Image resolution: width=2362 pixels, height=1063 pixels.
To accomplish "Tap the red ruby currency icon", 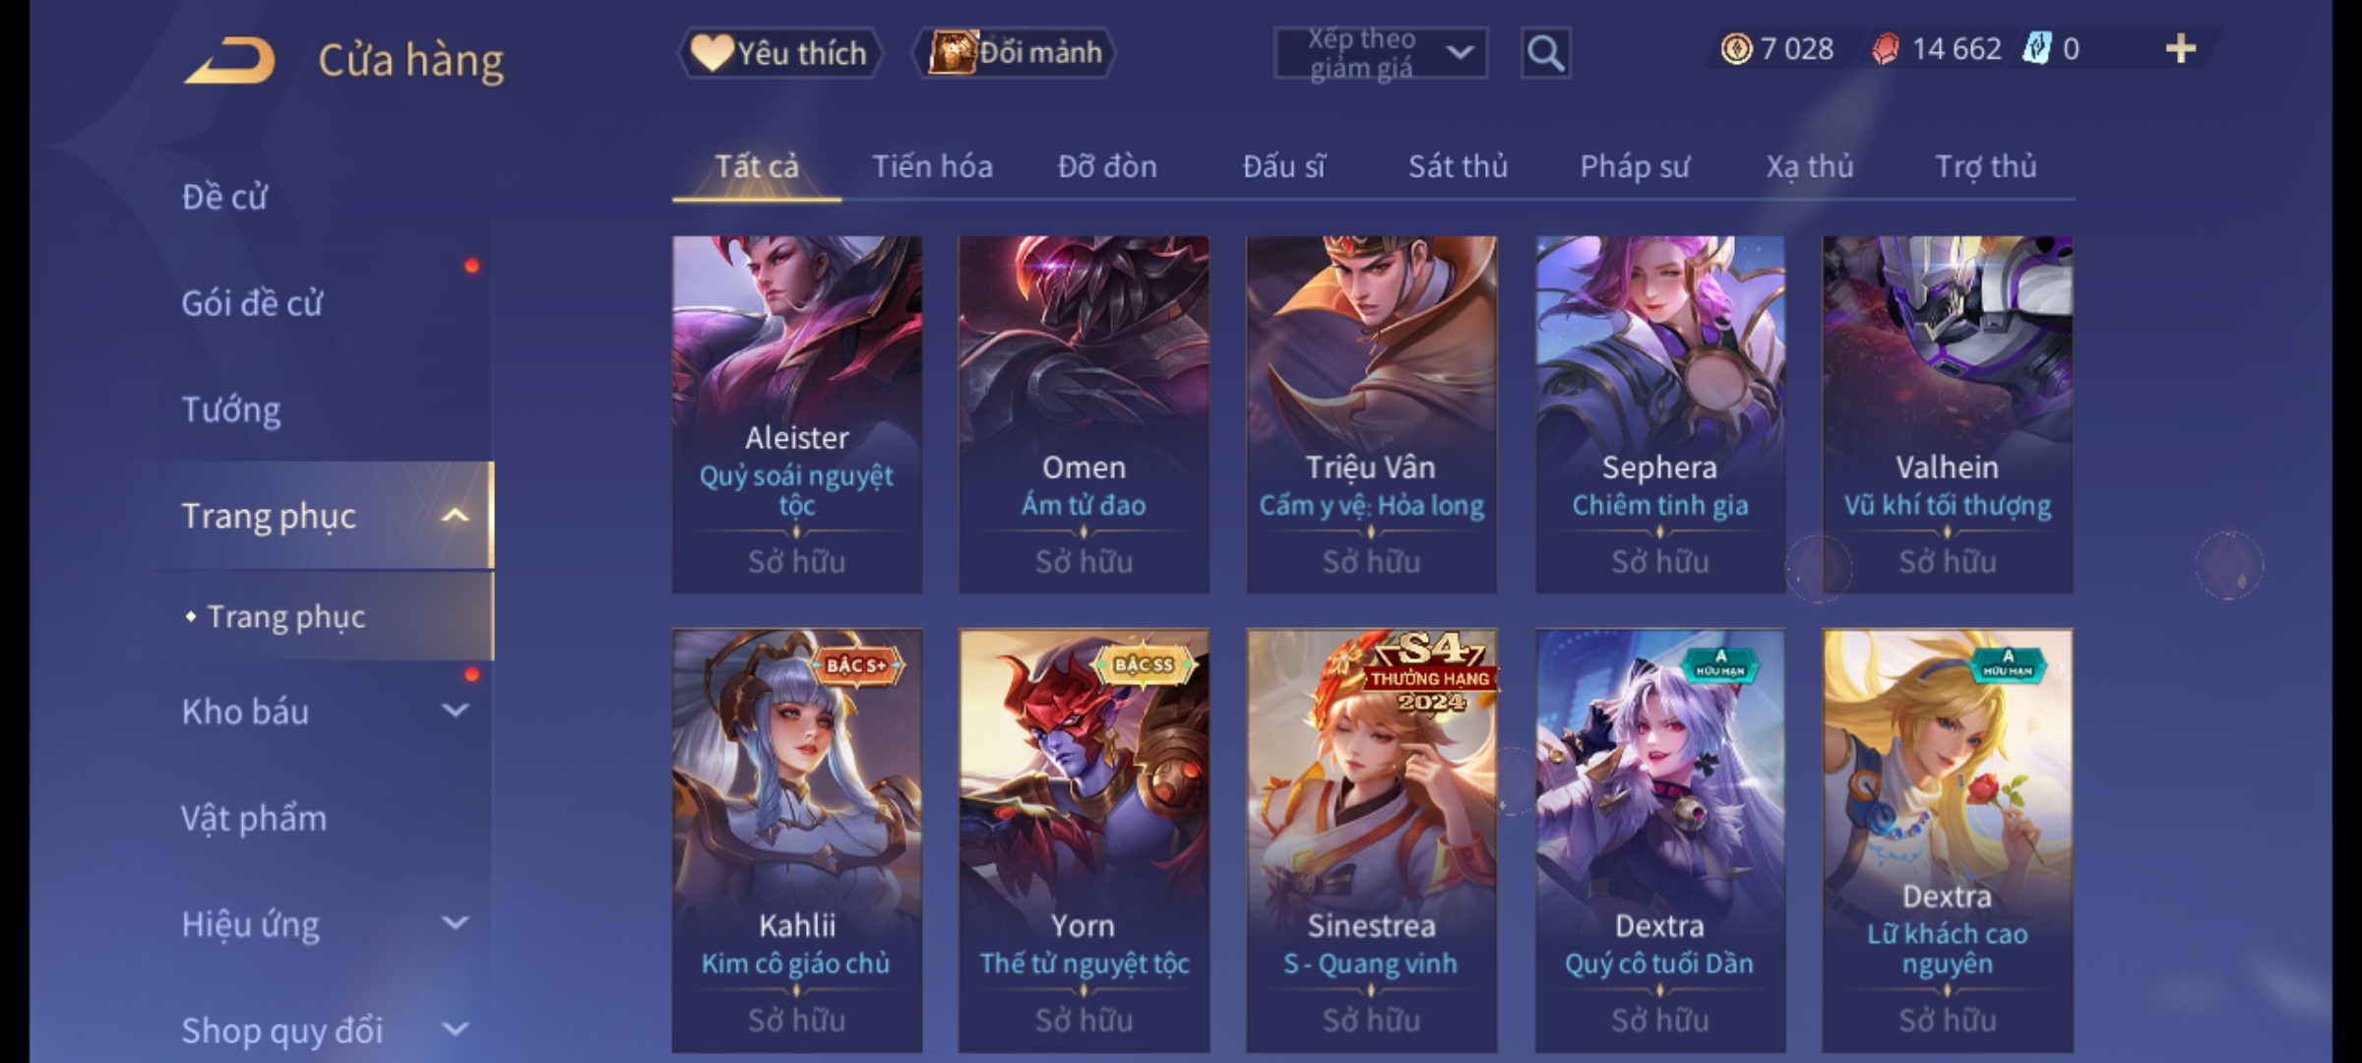I will [1885, 49].
